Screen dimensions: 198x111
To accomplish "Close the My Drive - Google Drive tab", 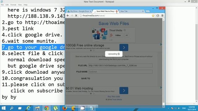I will pos(90,11).
